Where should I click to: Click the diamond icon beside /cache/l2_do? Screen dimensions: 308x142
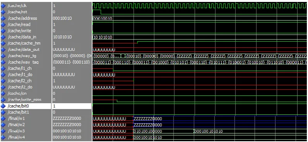tap(3, 87)
